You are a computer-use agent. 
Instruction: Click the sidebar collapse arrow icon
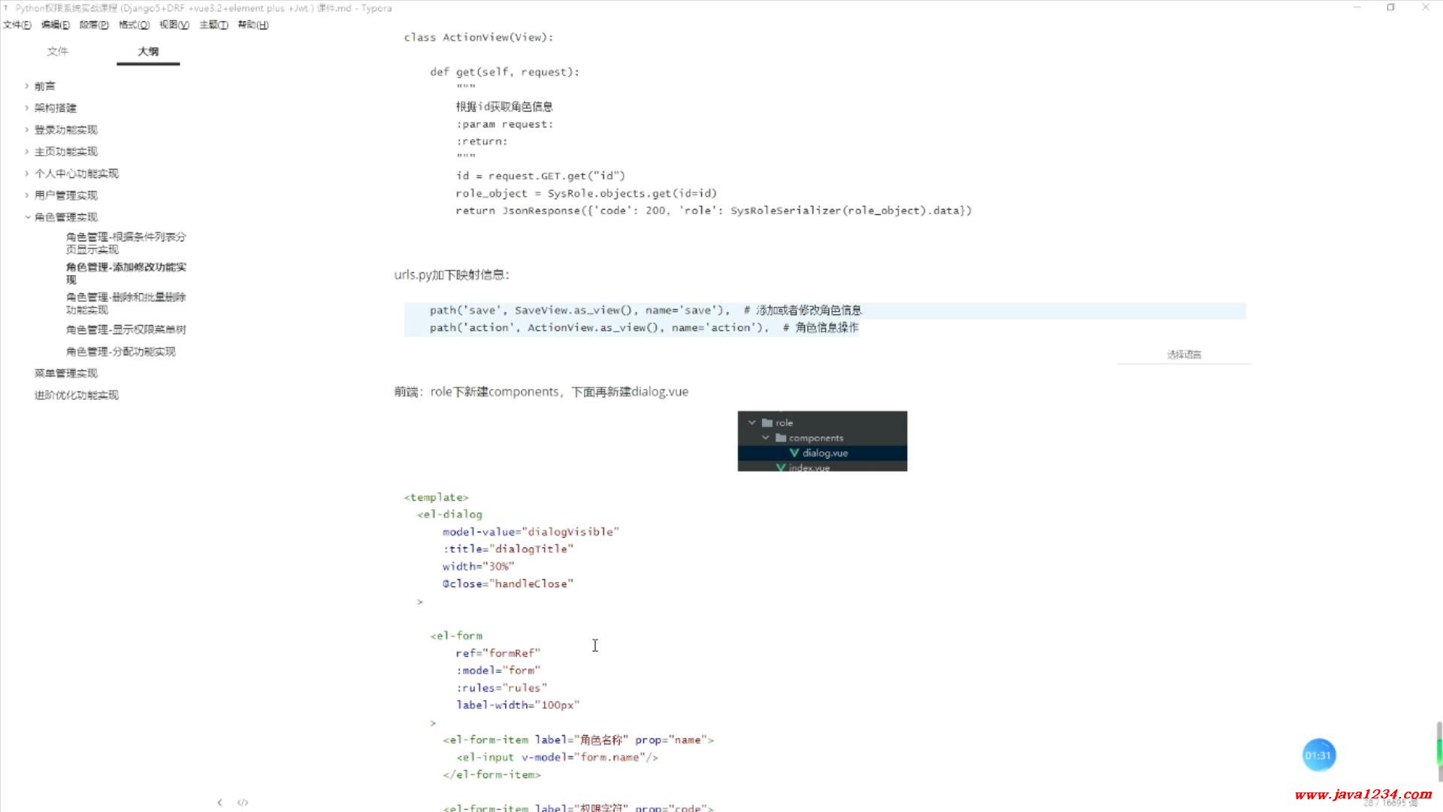click(219, 802)
